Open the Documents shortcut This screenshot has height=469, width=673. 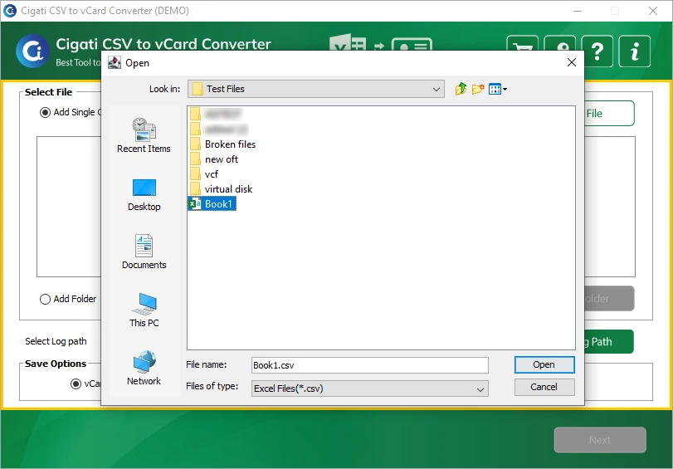tap(144, 252)
